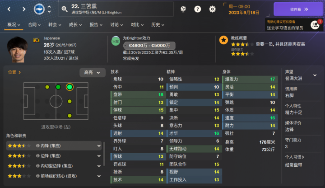Go forward with the right arrow
325x188 pixels.
point(23,9)
